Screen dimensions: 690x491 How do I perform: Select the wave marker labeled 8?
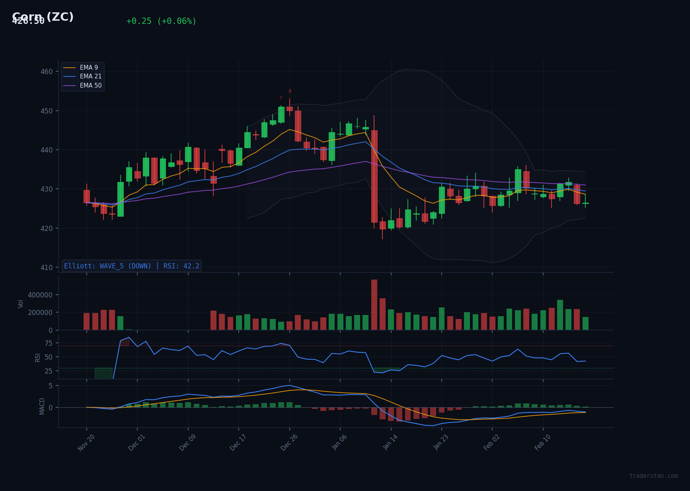[x=290, y=91]
